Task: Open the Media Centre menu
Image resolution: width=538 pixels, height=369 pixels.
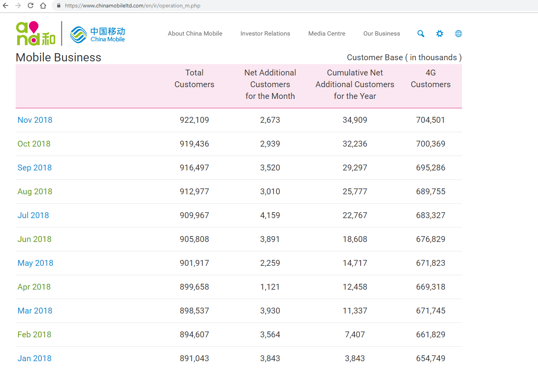Action: coord(327,34)
